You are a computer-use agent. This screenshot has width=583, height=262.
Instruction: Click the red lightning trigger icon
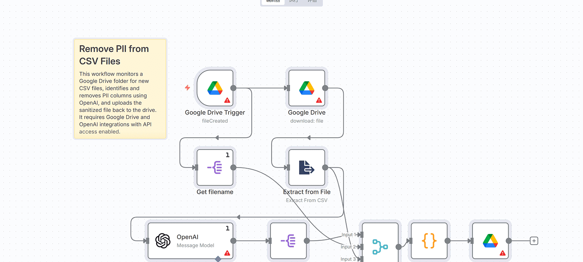[187, 88]
